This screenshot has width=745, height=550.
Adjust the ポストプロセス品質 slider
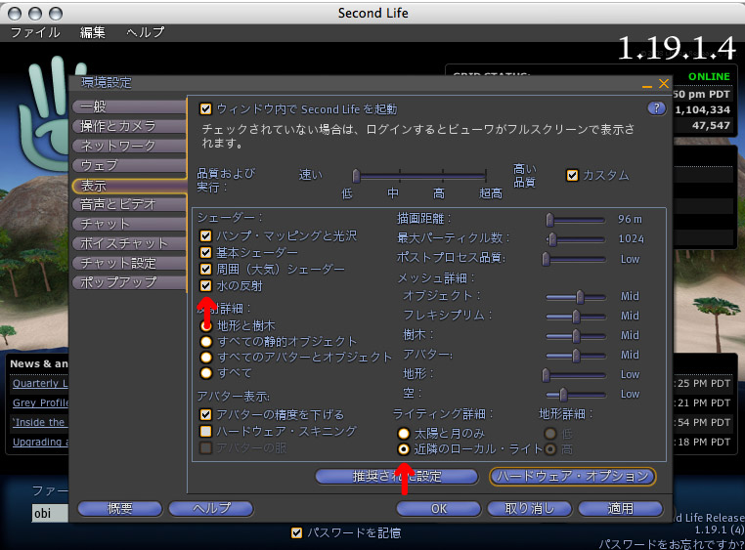point(575,259)
